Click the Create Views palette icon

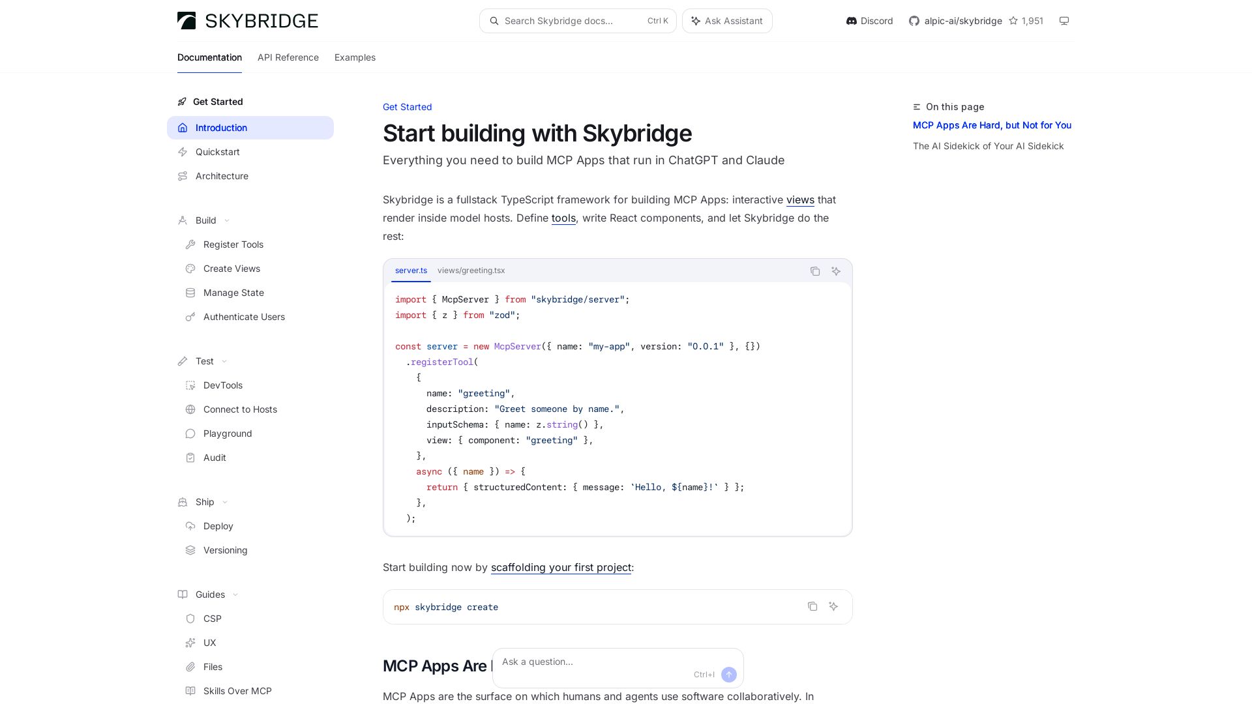tap(190, 269)
